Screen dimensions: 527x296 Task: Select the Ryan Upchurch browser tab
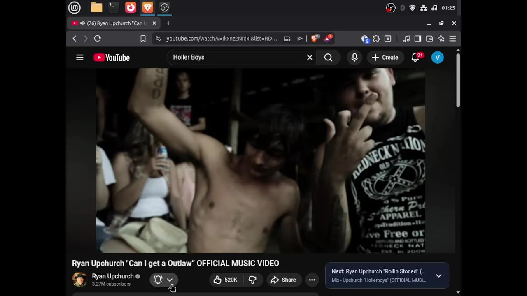[114, 23]
